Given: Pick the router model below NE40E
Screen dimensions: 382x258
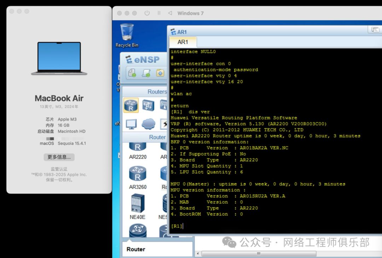Looking at the screenshot, I should [x=138, y=230].
